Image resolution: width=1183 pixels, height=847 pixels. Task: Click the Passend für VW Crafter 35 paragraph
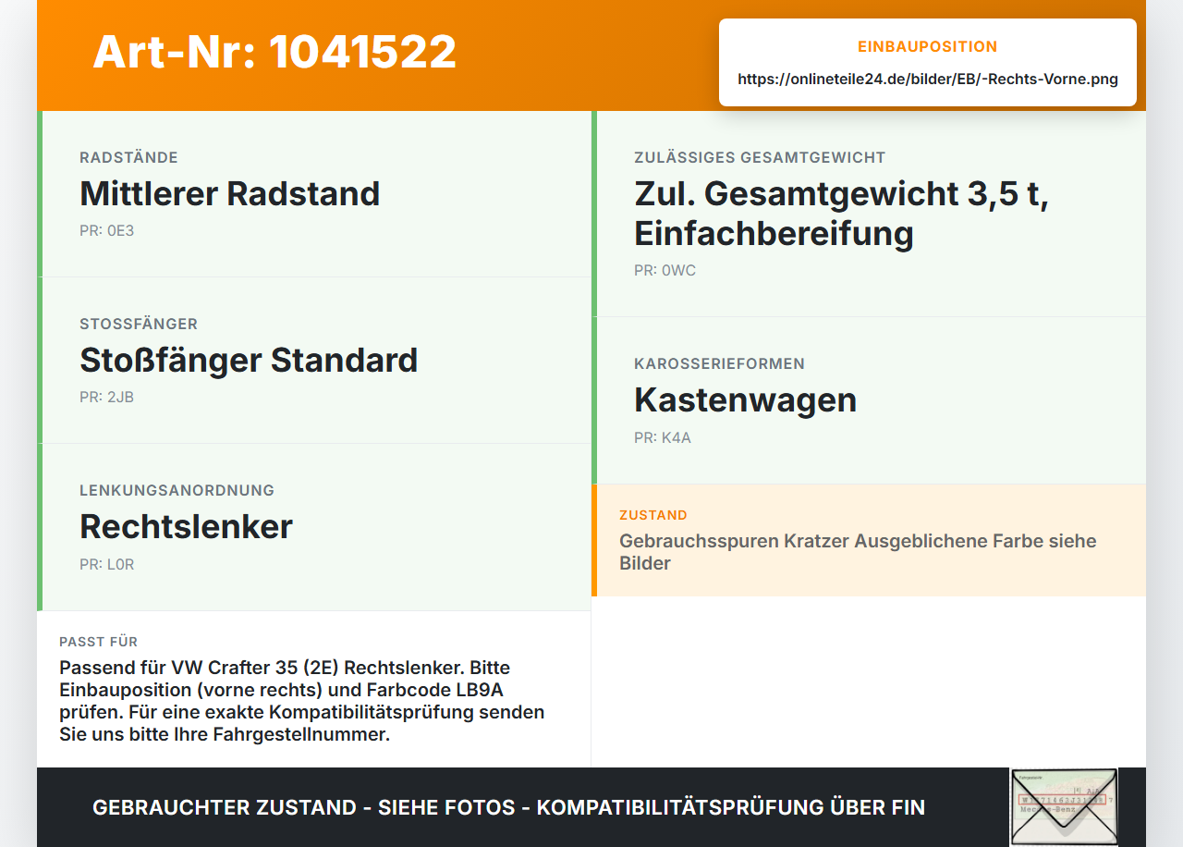(302, 701)
